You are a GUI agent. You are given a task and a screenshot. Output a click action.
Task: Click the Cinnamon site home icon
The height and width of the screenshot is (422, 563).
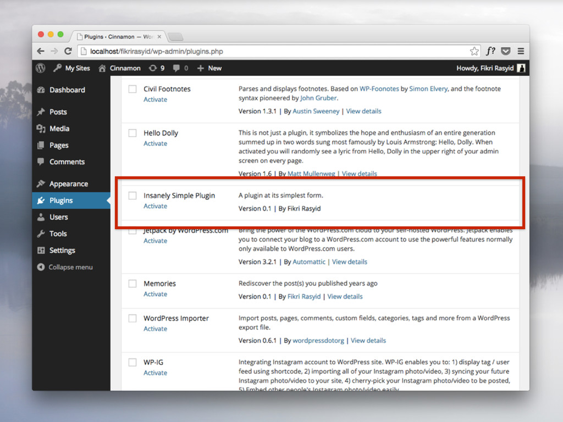coord(102,68)
